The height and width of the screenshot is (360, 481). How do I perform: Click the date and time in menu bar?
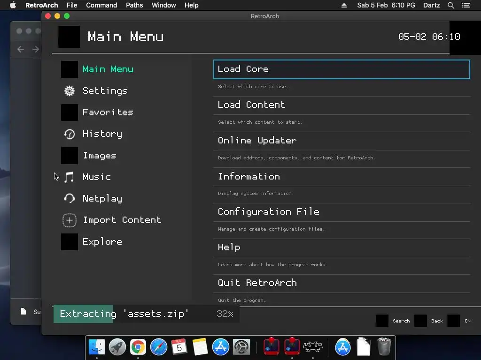point(386,5)
